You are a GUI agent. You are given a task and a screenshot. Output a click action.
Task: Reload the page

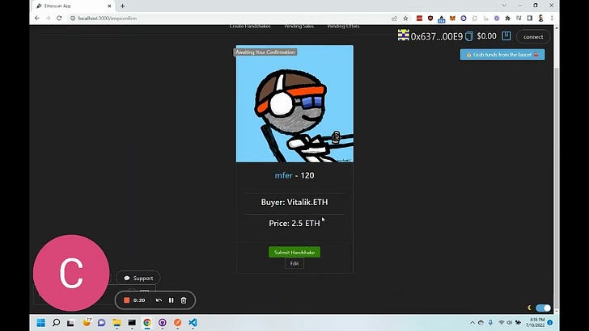tap(59, 18)
